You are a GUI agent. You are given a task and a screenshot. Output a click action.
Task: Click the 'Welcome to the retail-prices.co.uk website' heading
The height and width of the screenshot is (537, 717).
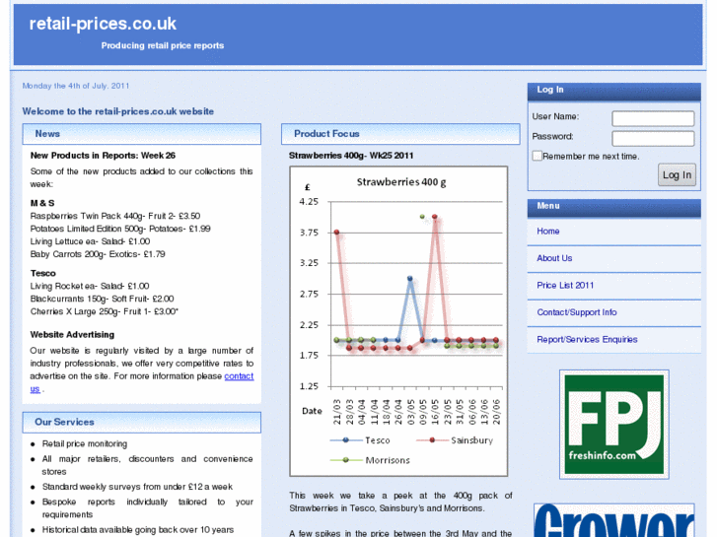118,111
